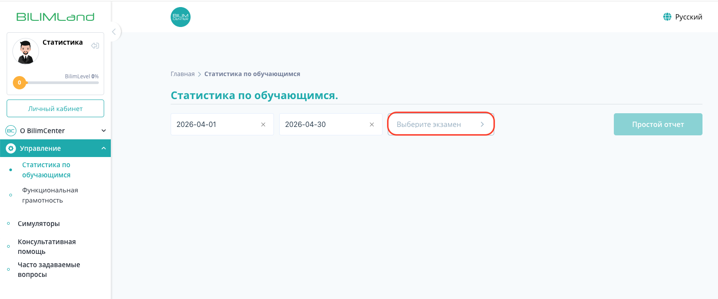Click the BilimLevel 0% label
718x299 pixels.
pos(82,76)
